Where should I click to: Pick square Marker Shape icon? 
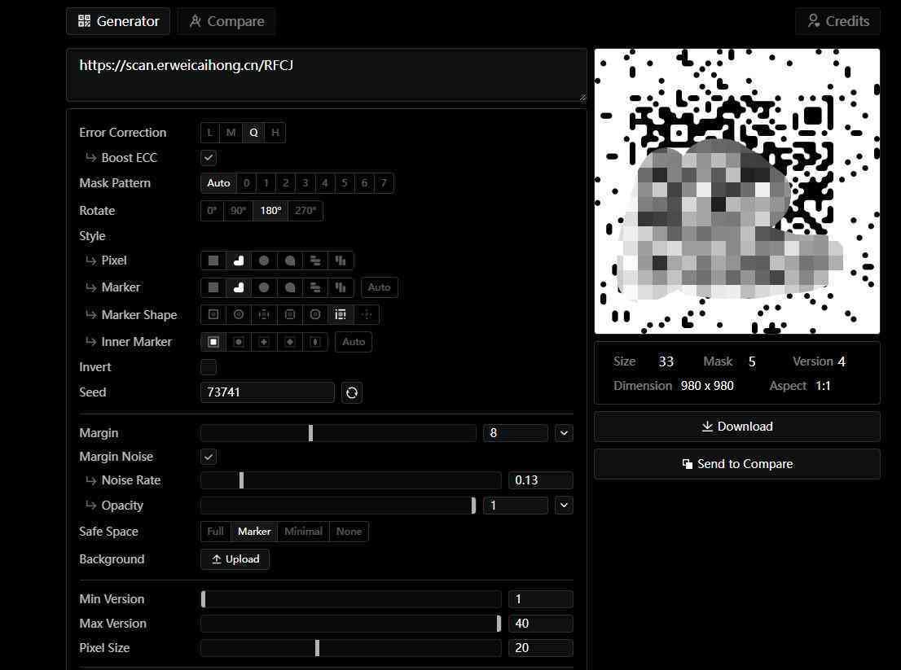(213, 314)
